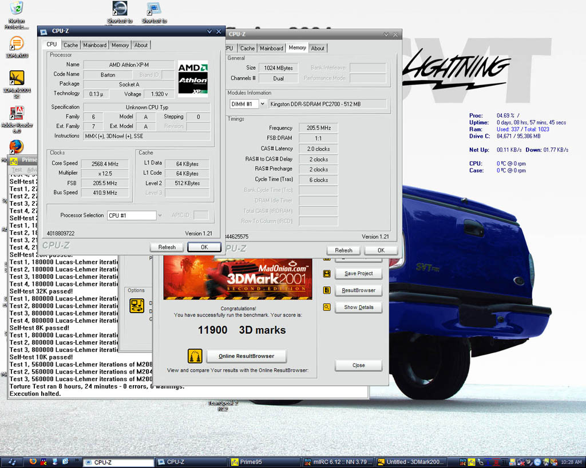
Task: Open the Processor Selection CPU #1 dropdown
Action: (160, 215)
